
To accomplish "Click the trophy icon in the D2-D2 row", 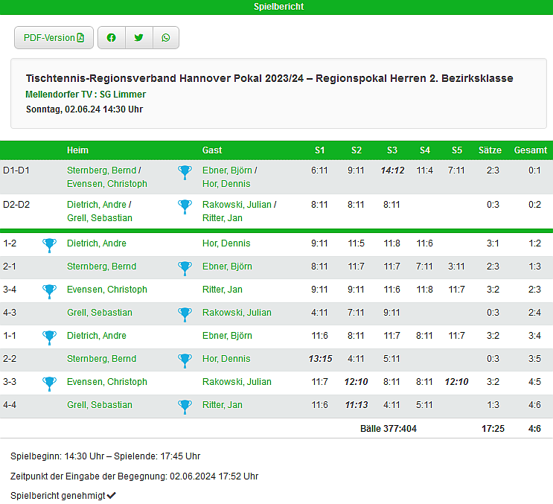I will pyautogui.click(x=185, y=206).
